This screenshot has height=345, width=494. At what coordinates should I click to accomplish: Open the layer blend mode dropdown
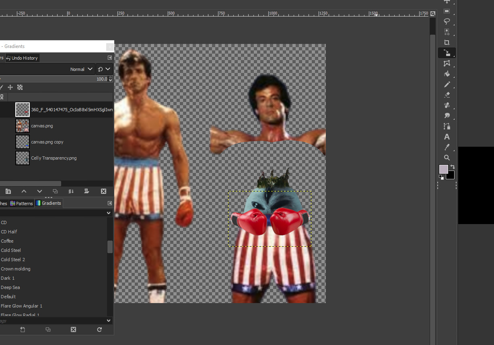[48, 69]
